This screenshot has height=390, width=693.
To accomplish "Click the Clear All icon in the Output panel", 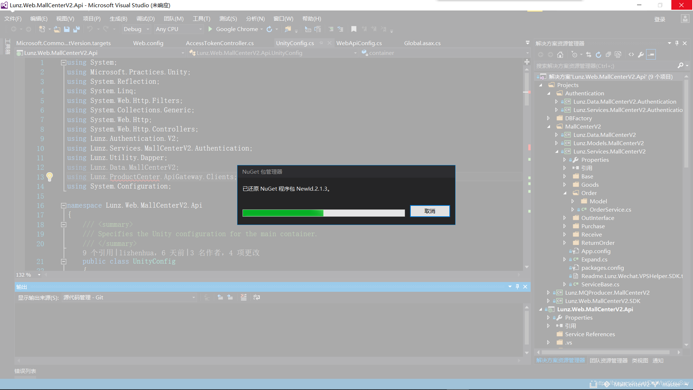I will [x=244, y=297].
